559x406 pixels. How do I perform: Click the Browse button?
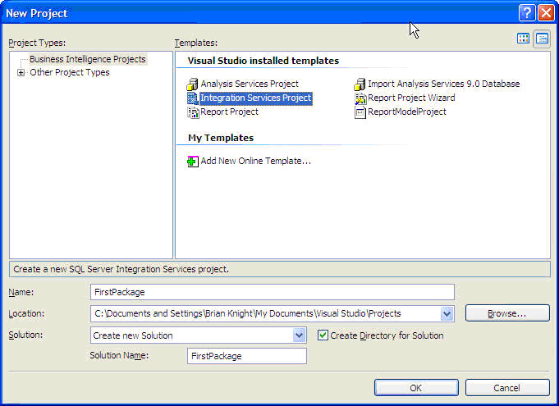[506, 313]
